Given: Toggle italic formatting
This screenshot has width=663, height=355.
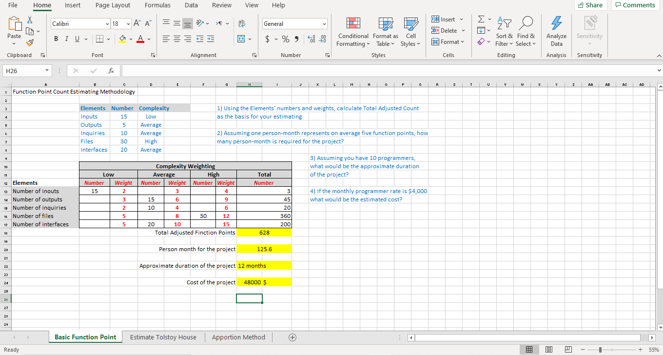Looking at the screenshot, I should [x=66, y=39].
